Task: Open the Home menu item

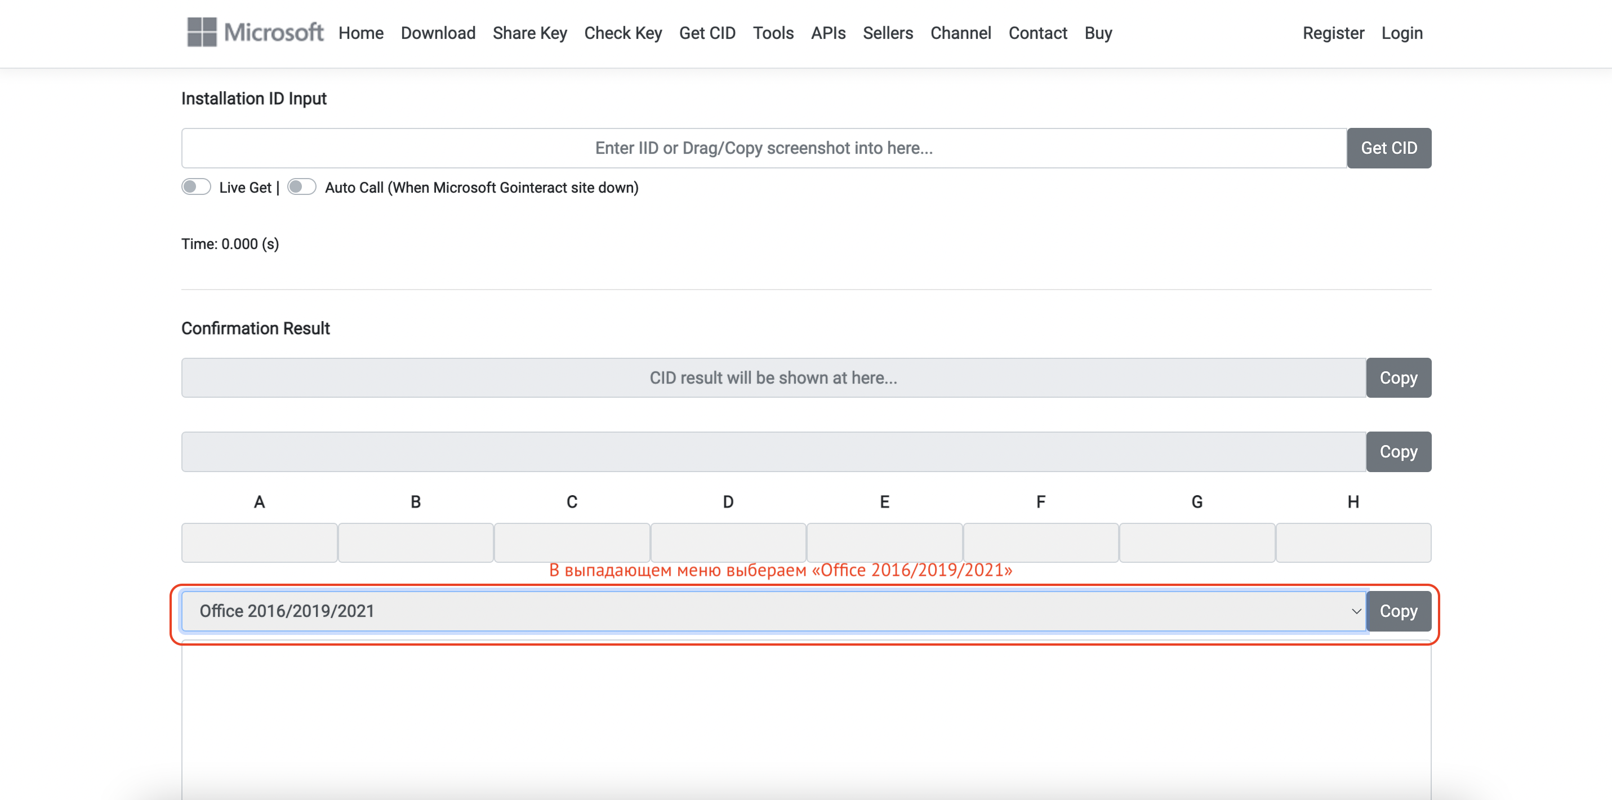Action: click(361, 33)
